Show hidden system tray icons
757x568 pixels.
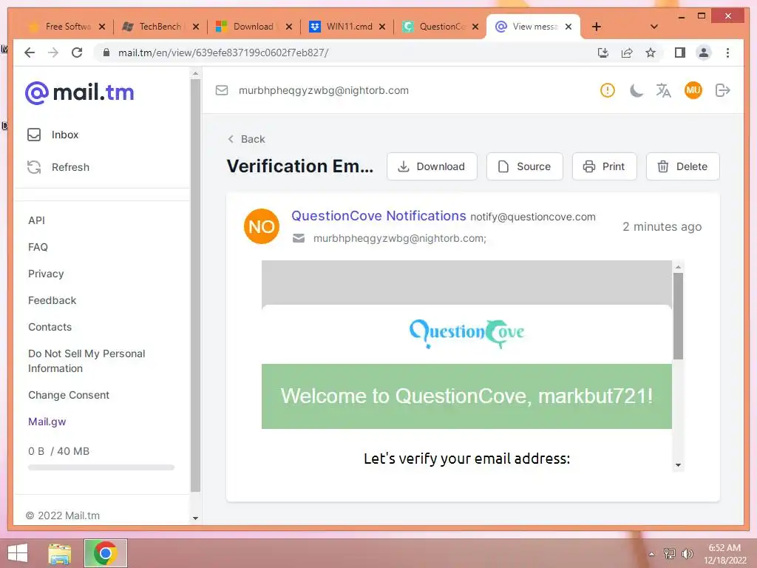click(x=651, y=555)
